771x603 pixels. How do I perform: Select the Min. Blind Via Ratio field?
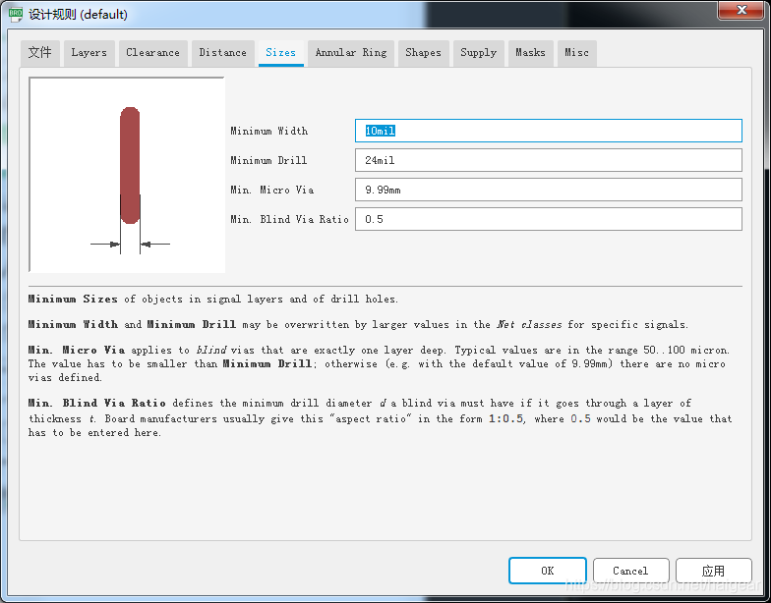548,219
